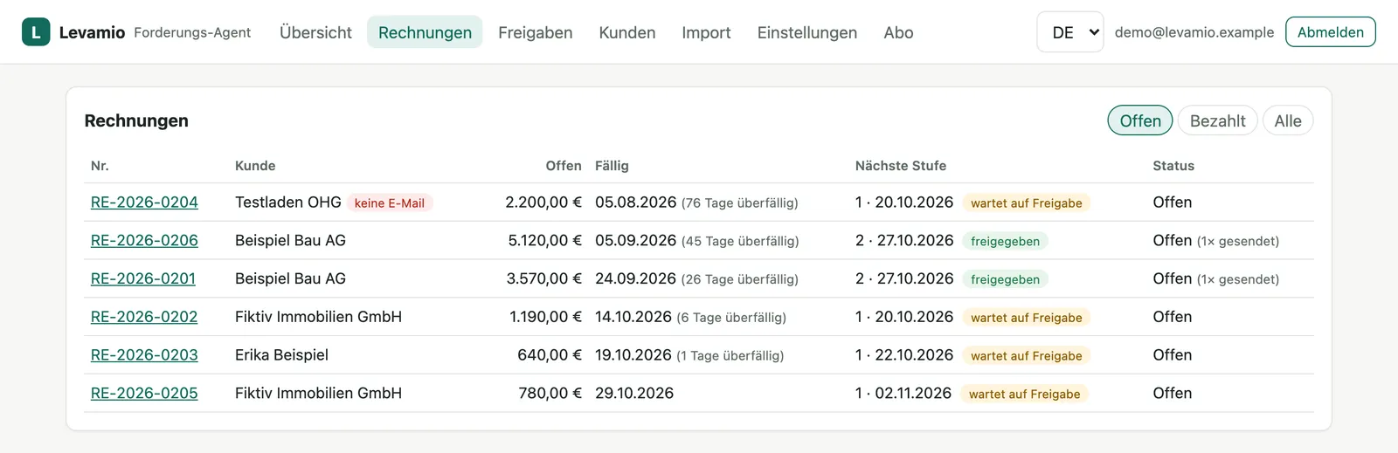The height and width of the screenshot is (453, 1398).
Task: Click 'freigegeben' badge in RE-2026-0201 row
Action: 1005,280
